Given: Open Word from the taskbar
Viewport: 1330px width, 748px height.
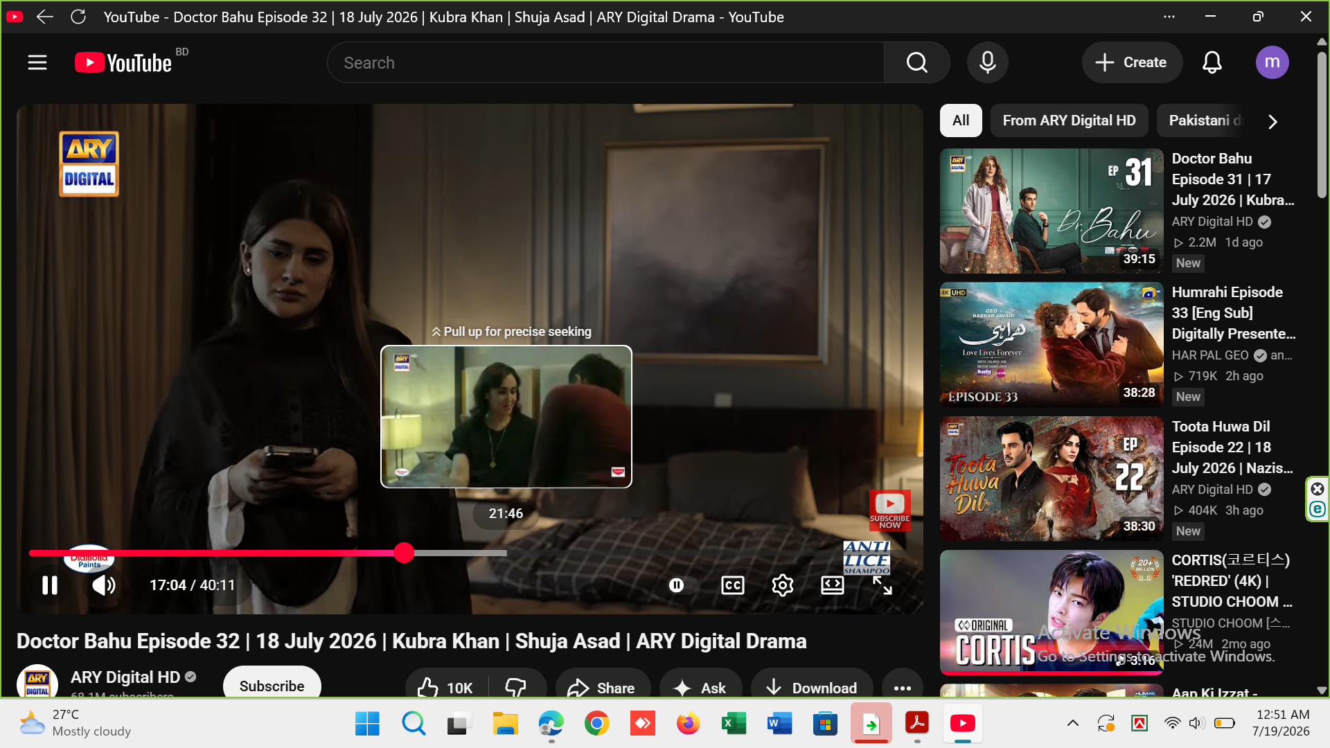Looking at the screenshot, I should click(x=779, y=724).
